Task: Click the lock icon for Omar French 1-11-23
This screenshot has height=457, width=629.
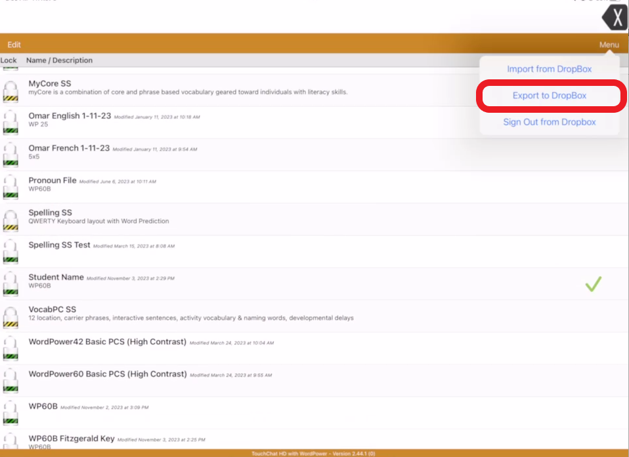Action: pos(11,156)
